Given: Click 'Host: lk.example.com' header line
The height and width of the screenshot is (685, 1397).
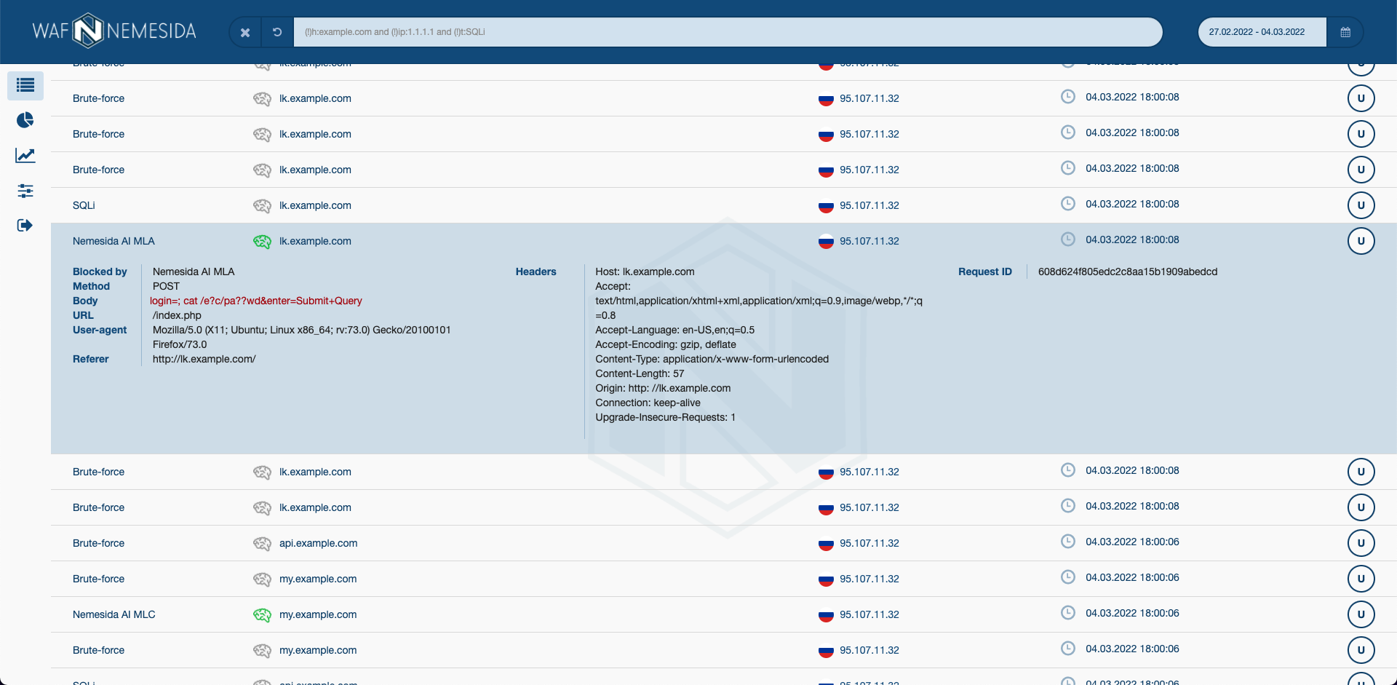Looking at the screenshot, I should pos(645,272).
